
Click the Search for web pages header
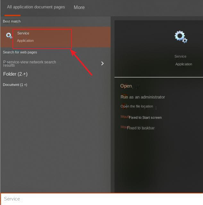pos(20,52)
